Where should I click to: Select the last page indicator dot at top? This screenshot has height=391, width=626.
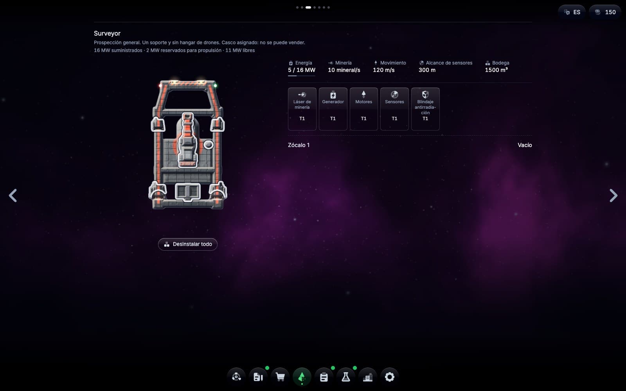329,7
